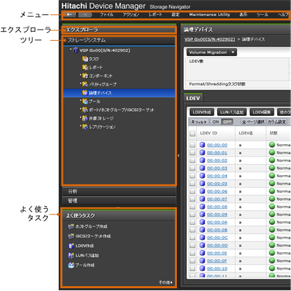Screen dimensions: 291x291
Task: Open the アクション menu
Action: point(131,14)
